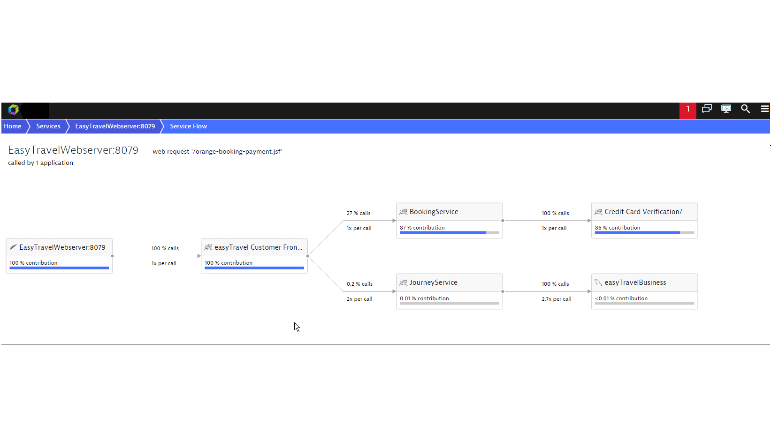Click the BookingService node icon

(403, 212)
